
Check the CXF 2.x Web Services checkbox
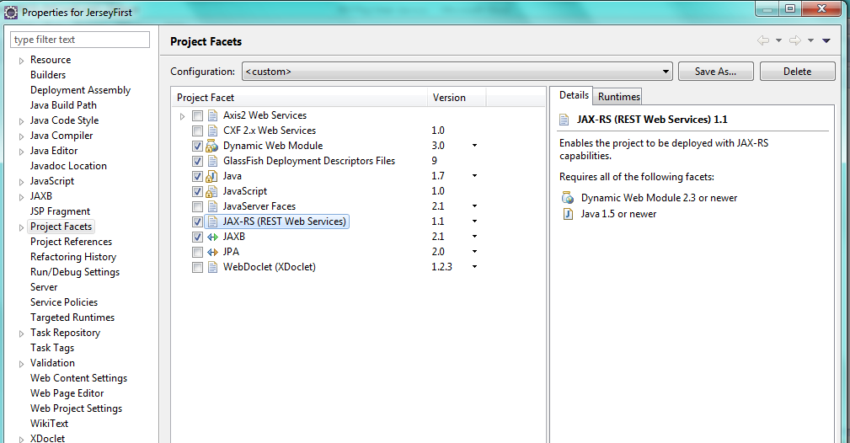(x=197, y=131)
